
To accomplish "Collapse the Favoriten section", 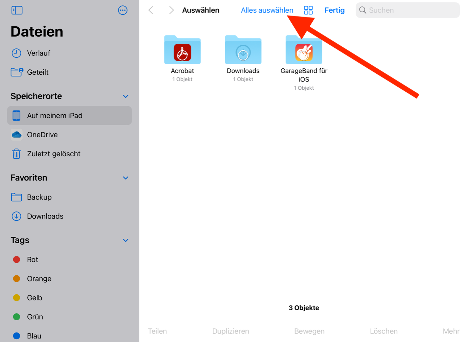I will point(125,178).
